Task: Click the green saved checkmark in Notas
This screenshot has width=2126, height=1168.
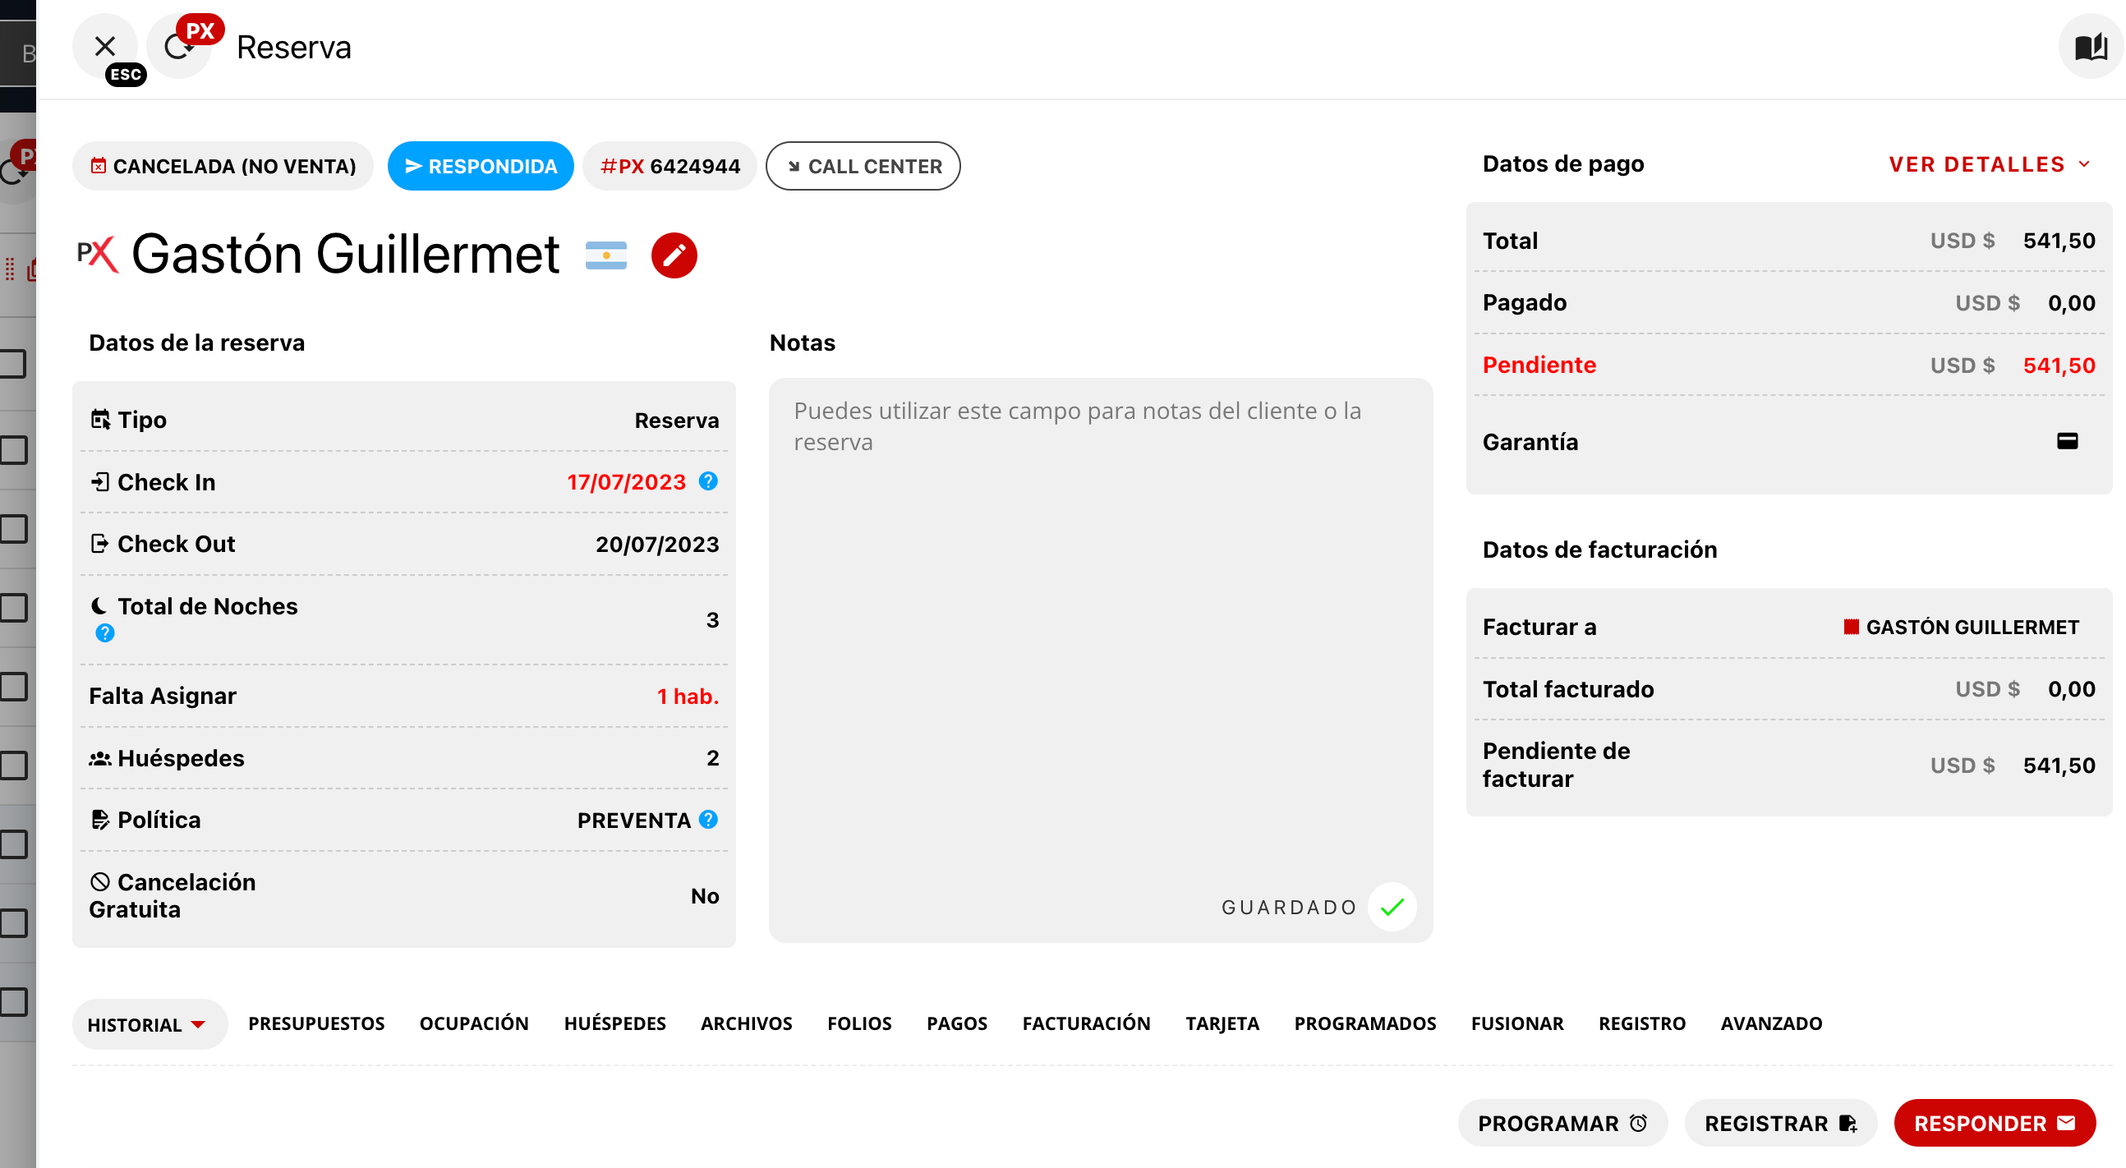Action: 1392,907
